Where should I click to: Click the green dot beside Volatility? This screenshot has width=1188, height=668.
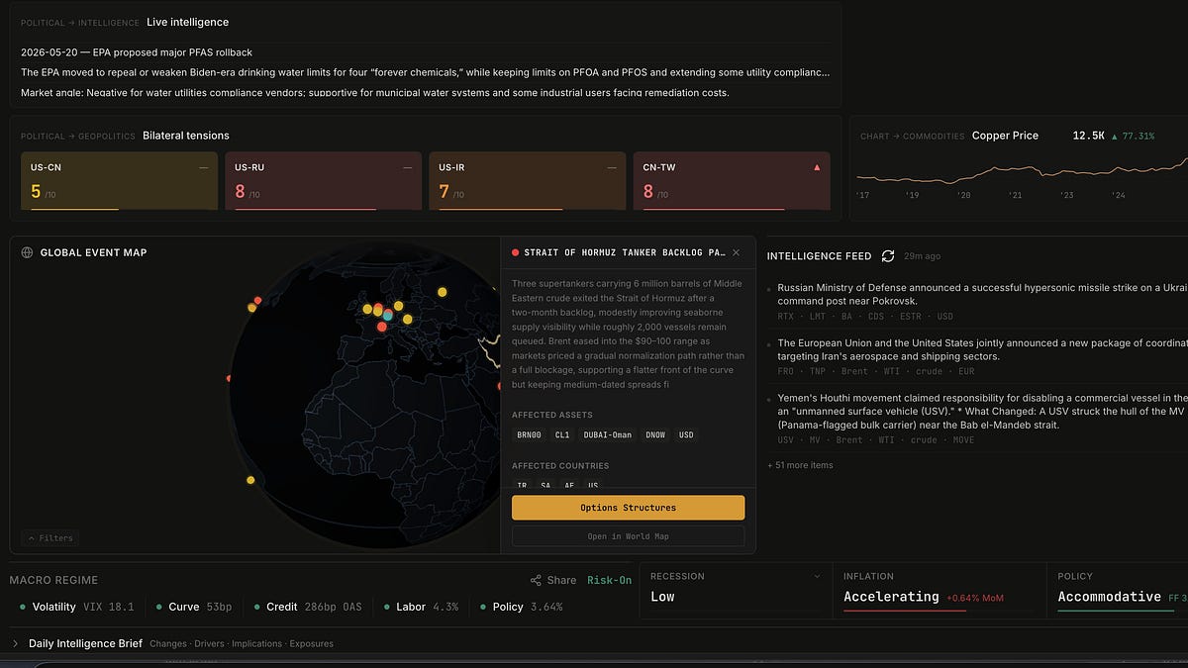point(22,607)
